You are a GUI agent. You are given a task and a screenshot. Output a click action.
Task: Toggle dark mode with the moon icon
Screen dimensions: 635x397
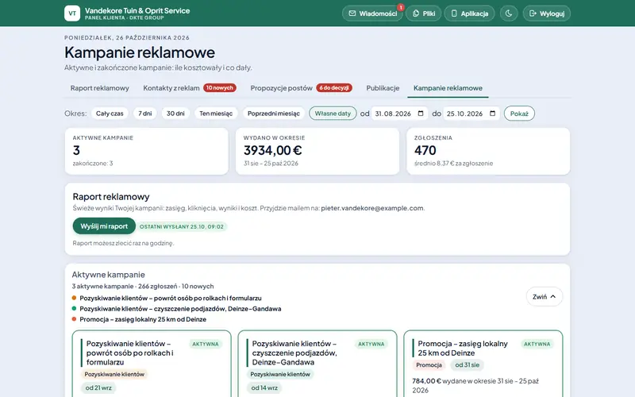click(509, 13)
